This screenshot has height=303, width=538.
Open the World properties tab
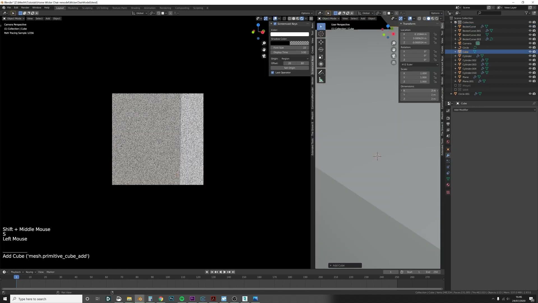(448, 142)
